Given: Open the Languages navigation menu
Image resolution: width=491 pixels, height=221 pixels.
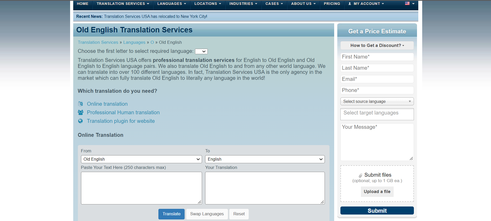Looking at the screenshot, I should pyautogui.click(x=172, y=4).
